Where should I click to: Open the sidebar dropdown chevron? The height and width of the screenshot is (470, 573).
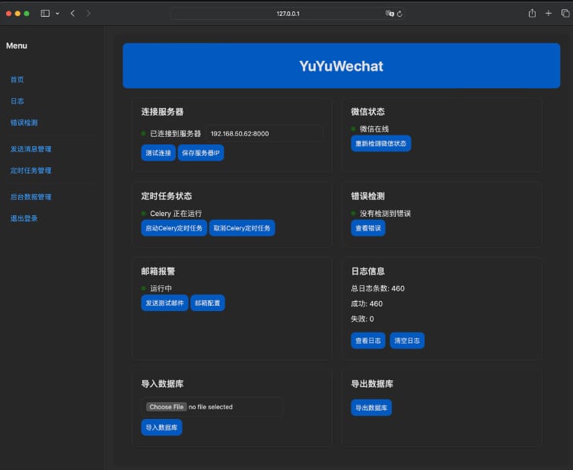pos(57,14)
